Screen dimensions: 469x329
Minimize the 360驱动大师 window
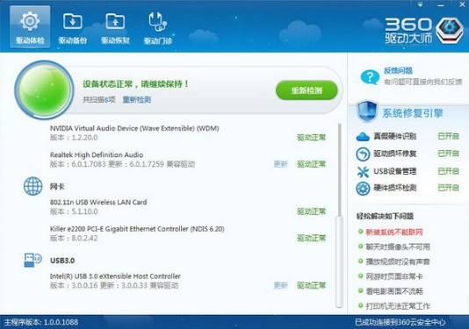click(x=441, y=5)
